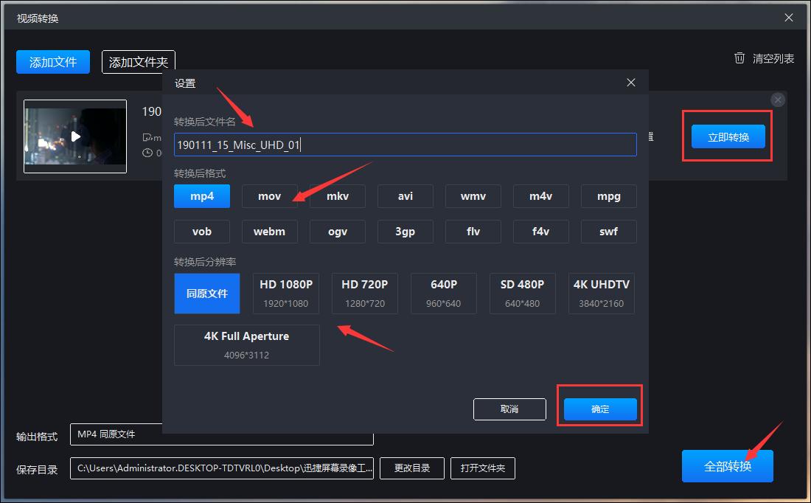The height and width of the screenshot is (503, 811).
Task: Choose mov as converted format
Action: click(x=270, y=196)
